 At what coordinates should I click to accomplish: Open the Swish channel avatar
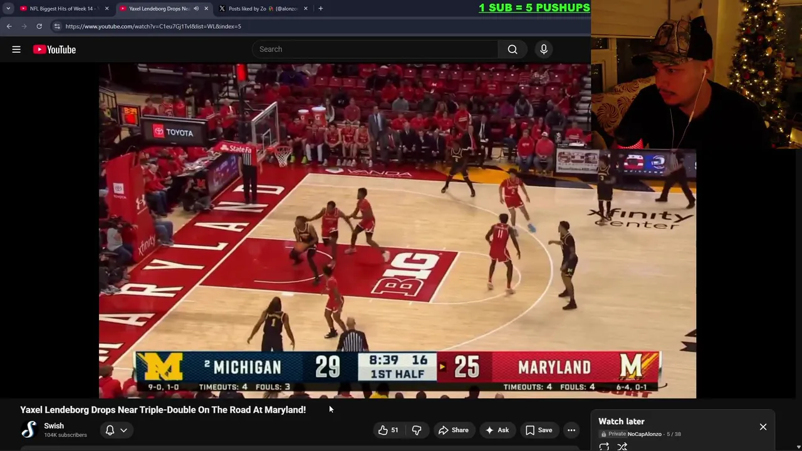[x=29, y=430]
